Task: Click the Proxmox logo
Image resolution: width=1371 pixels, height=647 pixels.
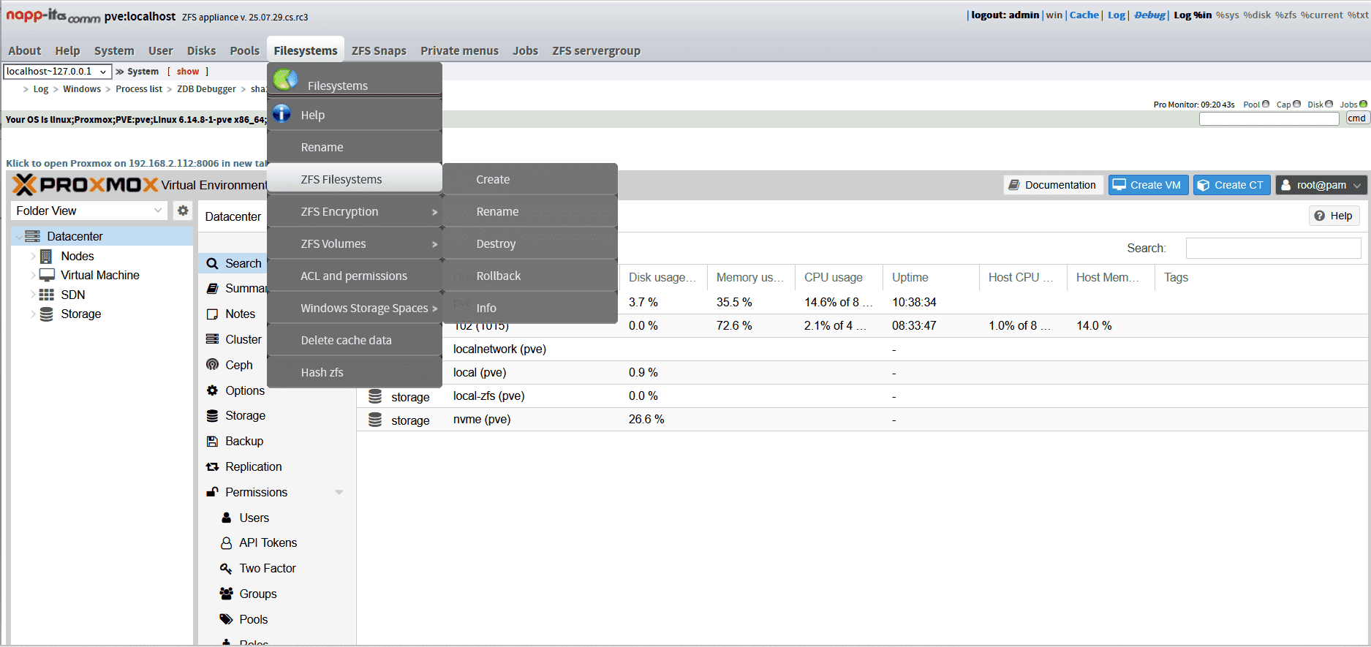Action: [86, 185]
